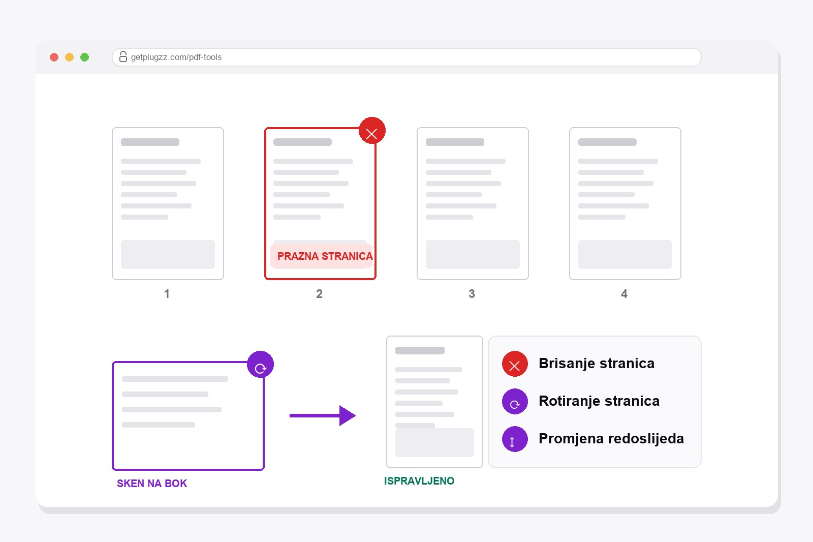Click the red close window dot

54,57
